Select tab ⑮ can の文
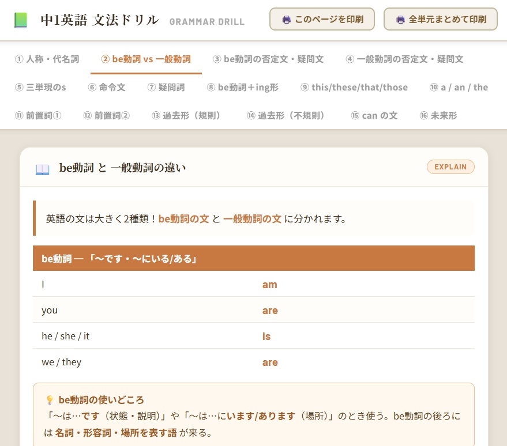The image size is (507, 446). [374, 115]
